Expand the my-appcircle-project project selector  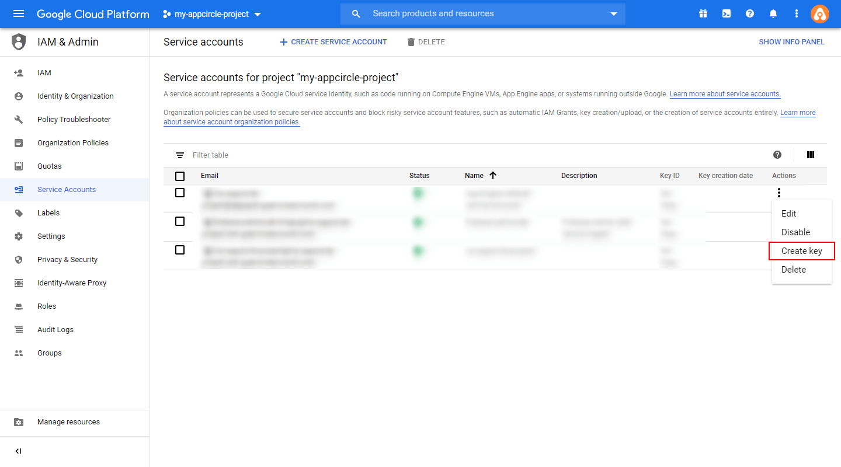click(x=212, y=14)
